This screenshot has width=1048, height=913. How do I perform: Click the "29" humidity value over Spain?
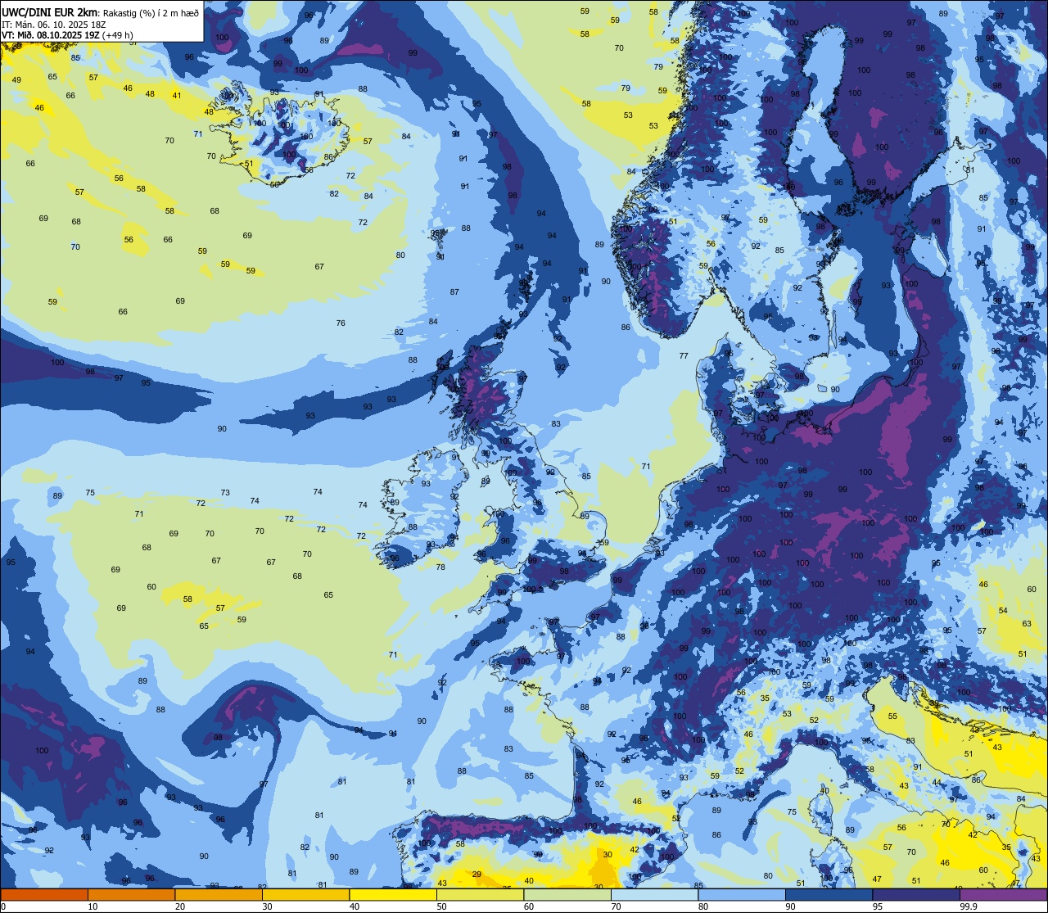(477, 874)
